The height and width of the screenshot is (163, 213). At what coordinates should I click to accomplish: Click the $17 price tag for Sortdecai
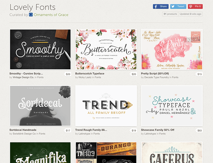pos(68,131)
